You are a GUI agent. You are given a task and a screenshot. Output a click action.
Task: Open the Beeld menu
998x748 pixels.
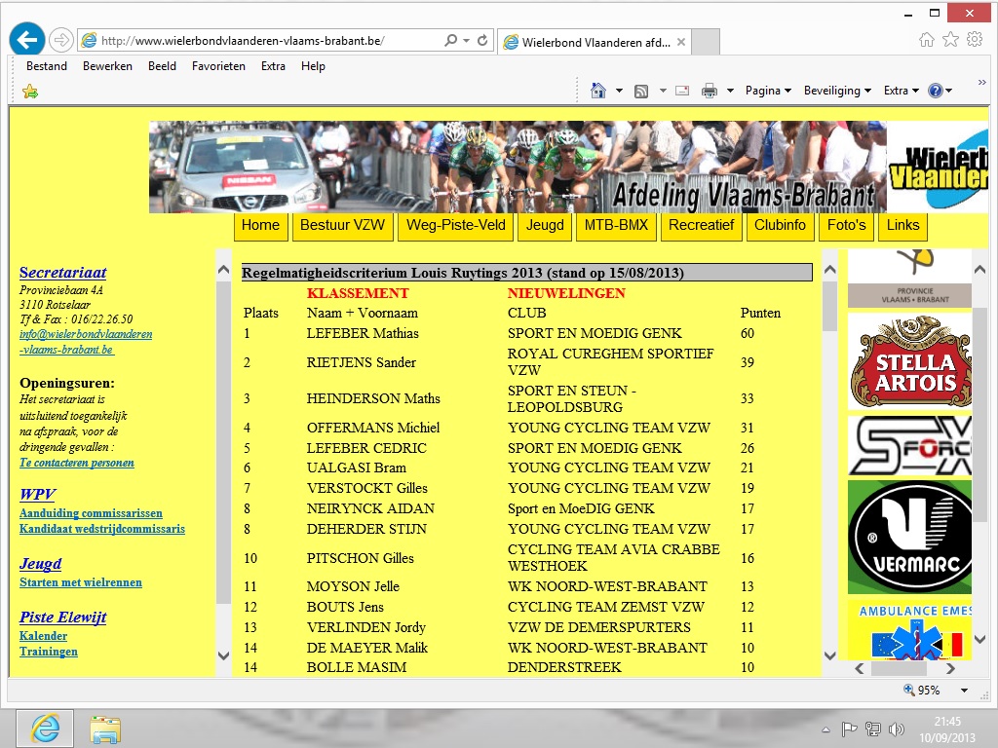coord(163,66)
